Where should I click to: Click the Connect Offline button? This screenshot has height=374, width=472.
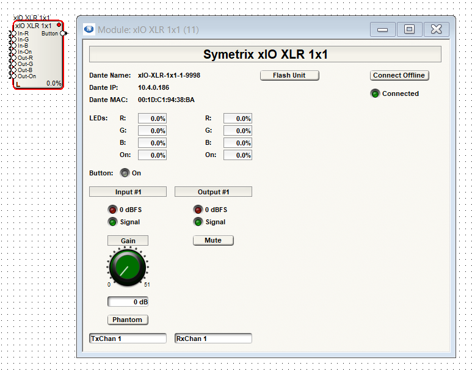coord(399,75)
